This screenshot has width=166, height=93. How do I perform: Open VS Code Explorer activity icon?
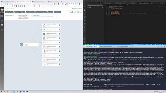[x=85, y=3]
